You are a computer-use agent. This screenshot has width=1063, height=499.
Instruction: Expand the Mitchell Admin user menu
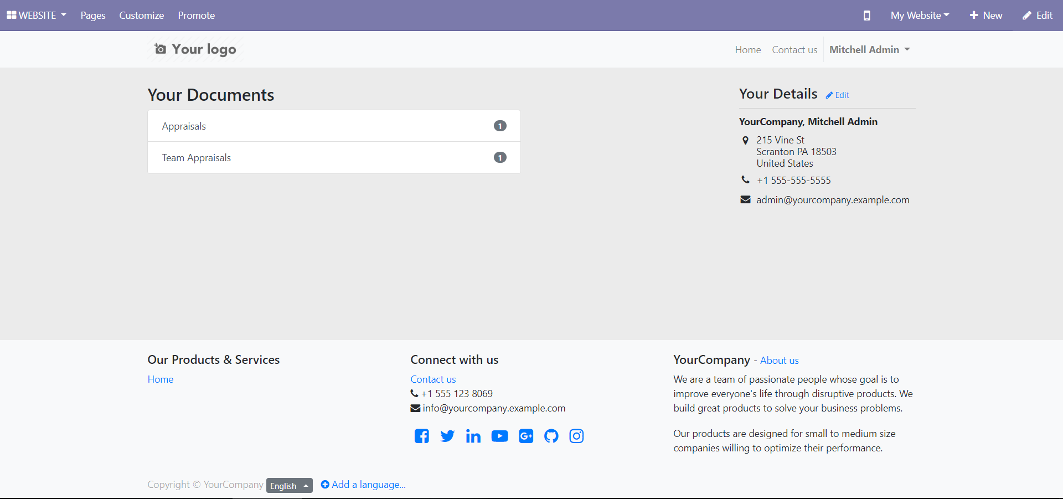869,50
